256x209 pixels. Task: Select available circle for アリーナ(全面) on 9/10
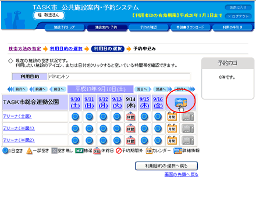(75, 117)
